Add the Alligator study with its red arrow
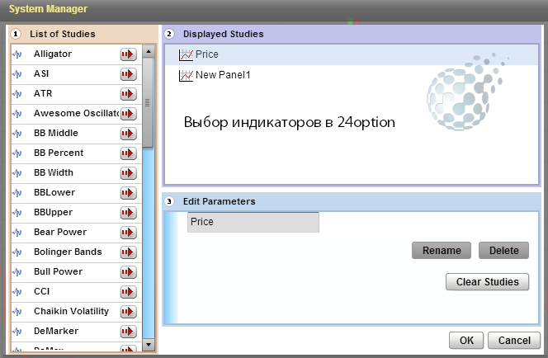 (x=128, y=54)
